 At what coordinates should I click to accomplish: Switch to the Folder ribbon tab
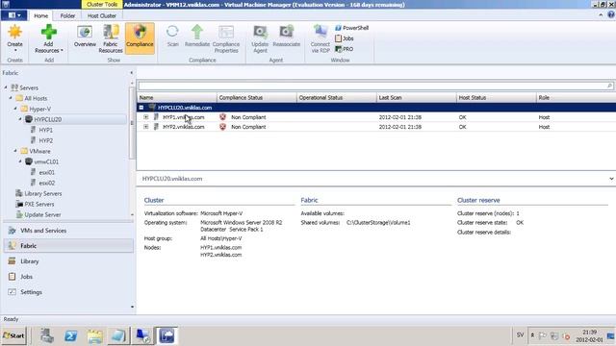click(x=67, y=15)
